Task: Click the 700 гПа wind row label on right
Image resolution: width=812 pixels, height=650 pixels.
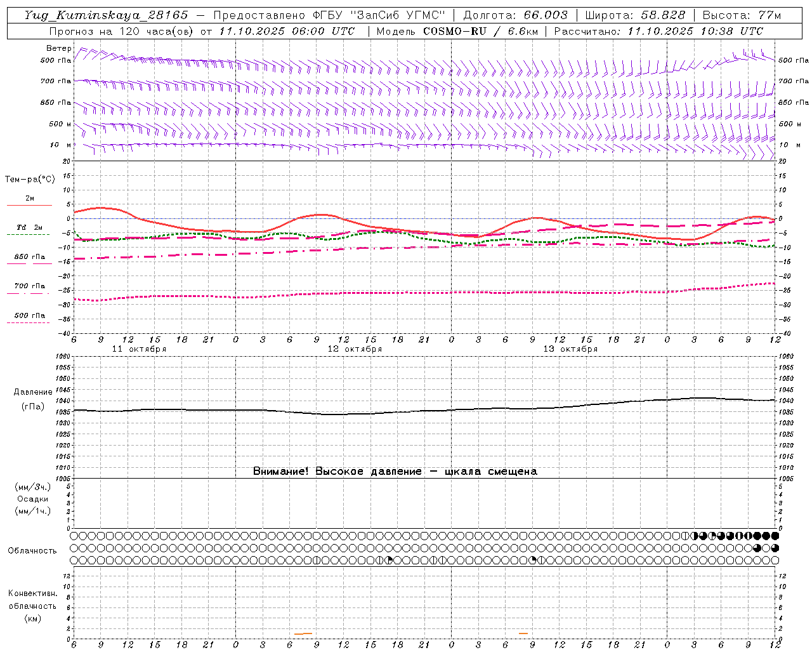Action: 794,81
